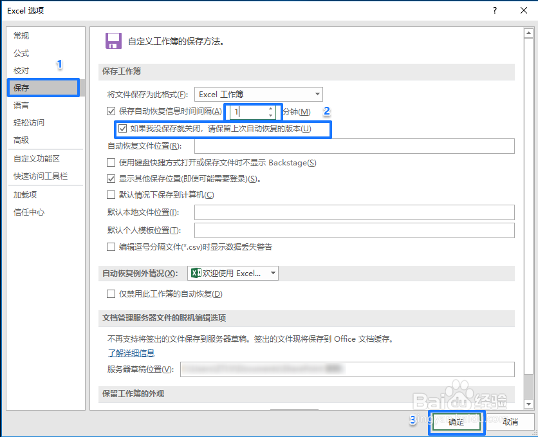
Task: Click the scrollbar up arrow
Action: (x=528, y=33)
